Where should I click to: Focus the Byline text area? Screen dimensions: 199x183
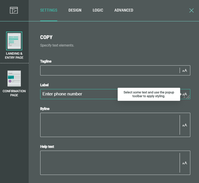tap(110, 125)
